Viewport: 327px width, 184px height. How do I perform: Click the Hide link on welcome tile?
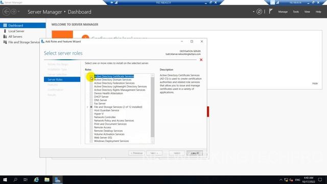(x=315, y=83)
